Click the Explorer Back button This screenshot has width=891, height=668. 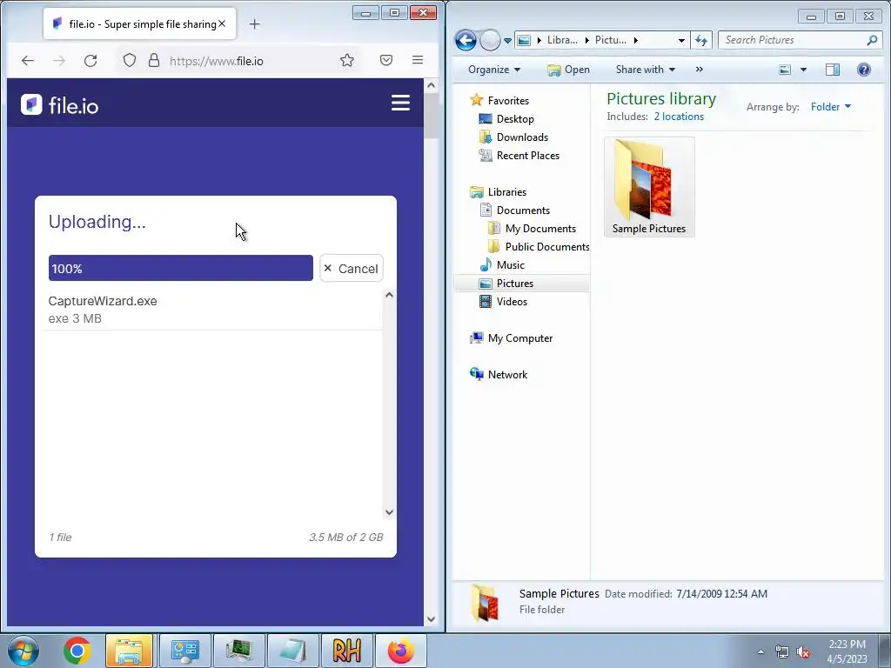(x=466, y=40)
